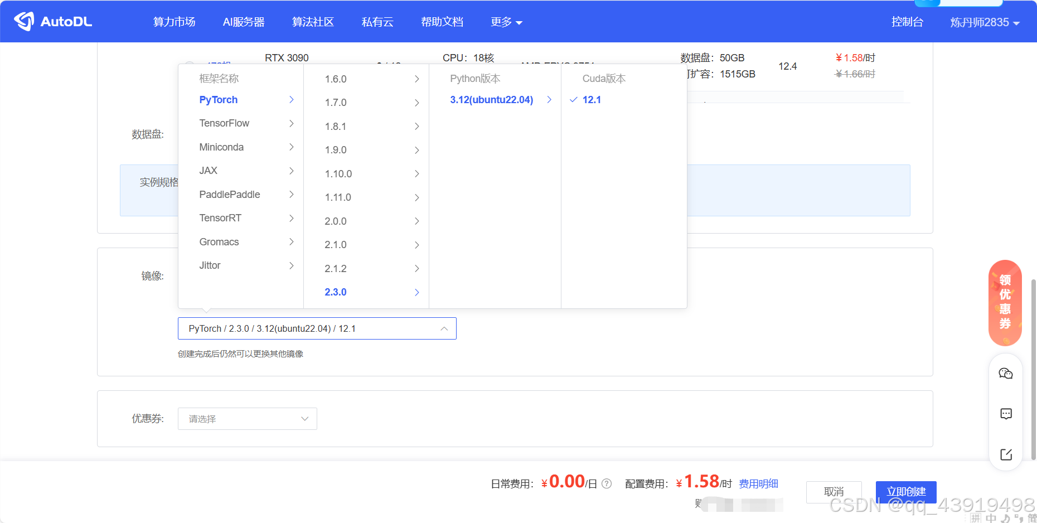1037x523 pixels.
Task: Click the 取消 cancel button
Action: point(834,492)
